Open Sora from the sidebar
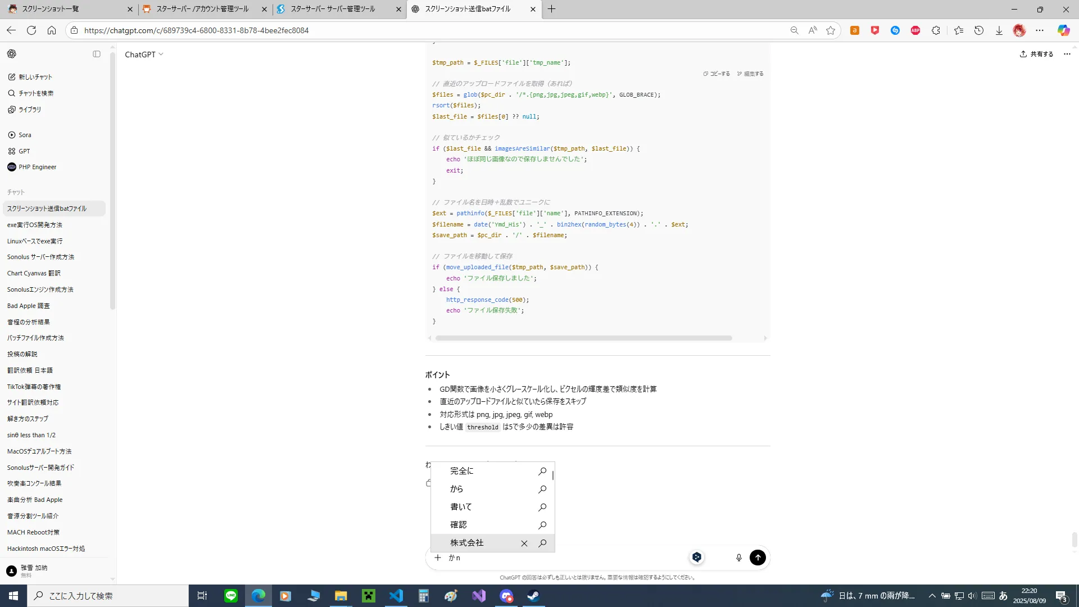Image resolution: width=1079 pixels, height=607 pixels. tap(25, 135)
